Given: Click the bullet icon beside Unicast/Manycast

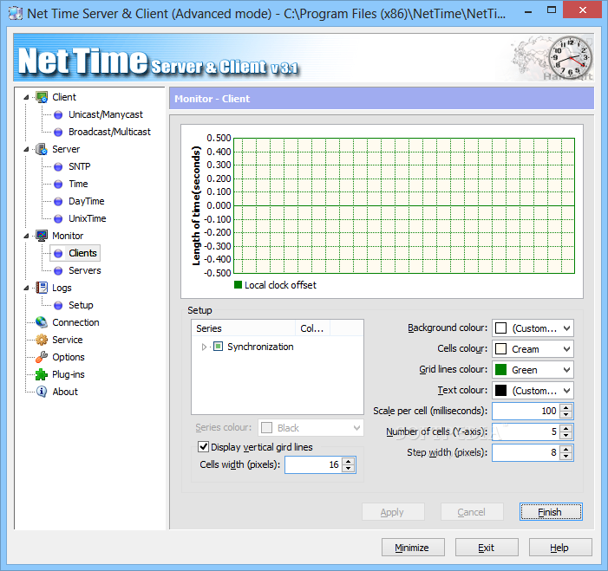Looking at the screenshot, I should click(x=58, y=114).
